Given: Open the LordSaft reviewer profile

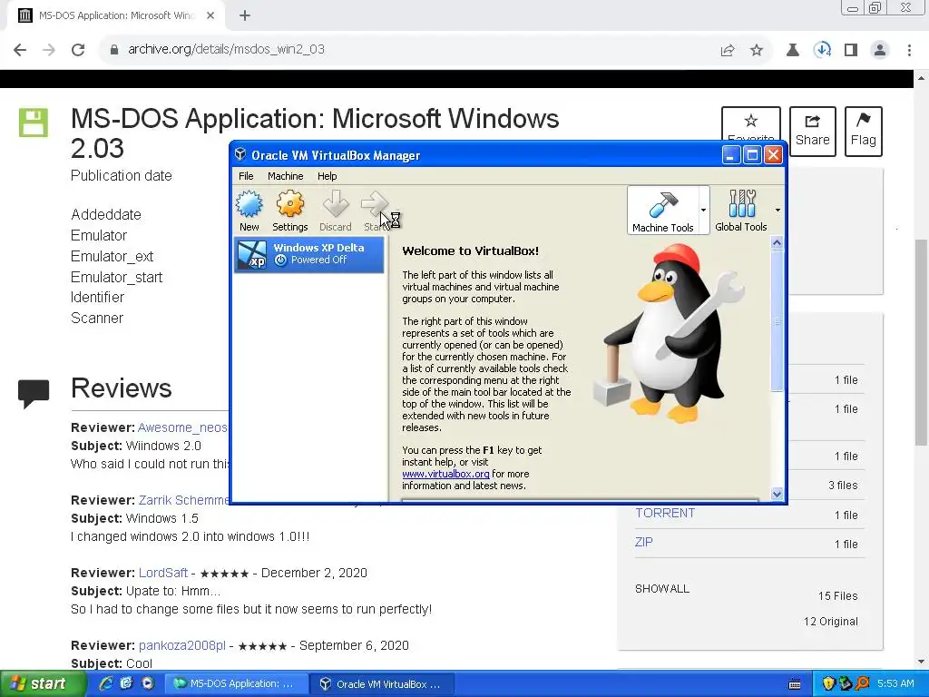Looking at the screenshot, I should (163, 574).
